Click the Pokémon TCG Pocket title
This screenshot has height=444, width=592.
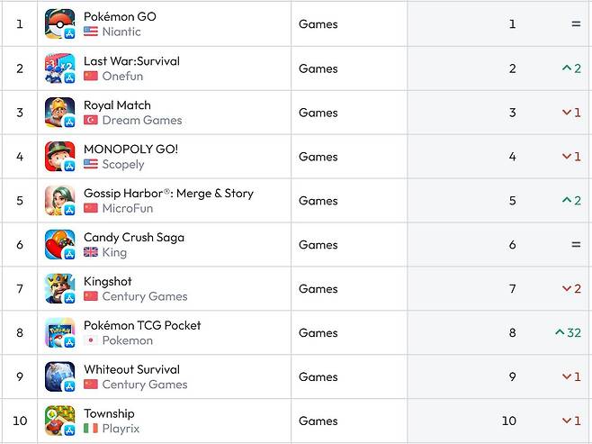click(x=142, y=325)
